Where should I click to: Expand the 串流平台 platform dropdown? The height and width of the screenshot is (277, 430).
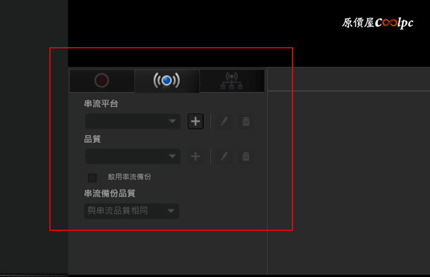(x=133, y=121)
